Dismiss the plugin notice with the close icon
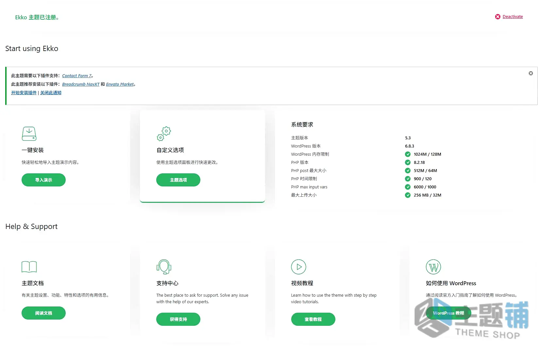Image resolution: width=538 pixels, height=349 pixels. point(531,73)
